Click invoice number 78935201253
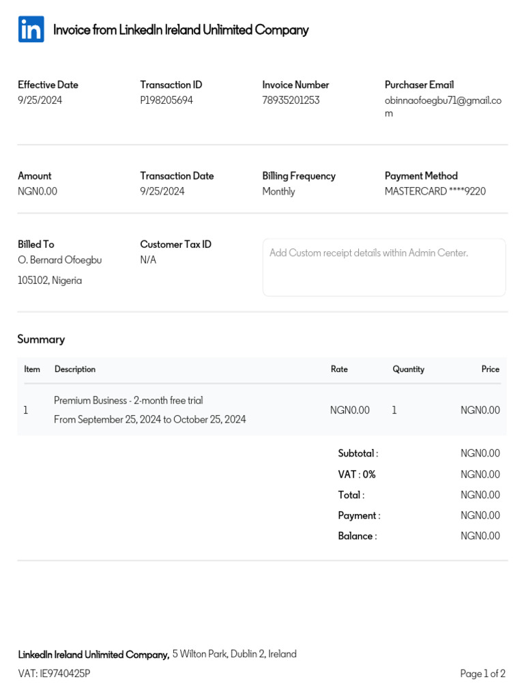524x699 pixels. click(291, 100)
